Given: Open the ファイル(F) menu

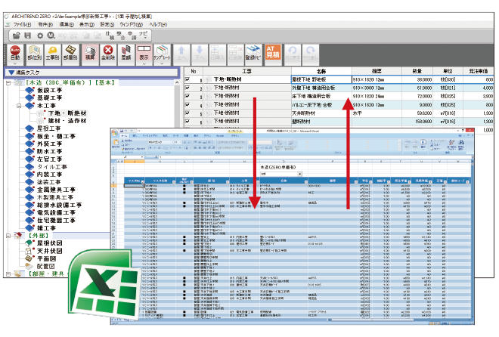Looking at the screenshot, I should pyautogui.click(x=22, y=24).
